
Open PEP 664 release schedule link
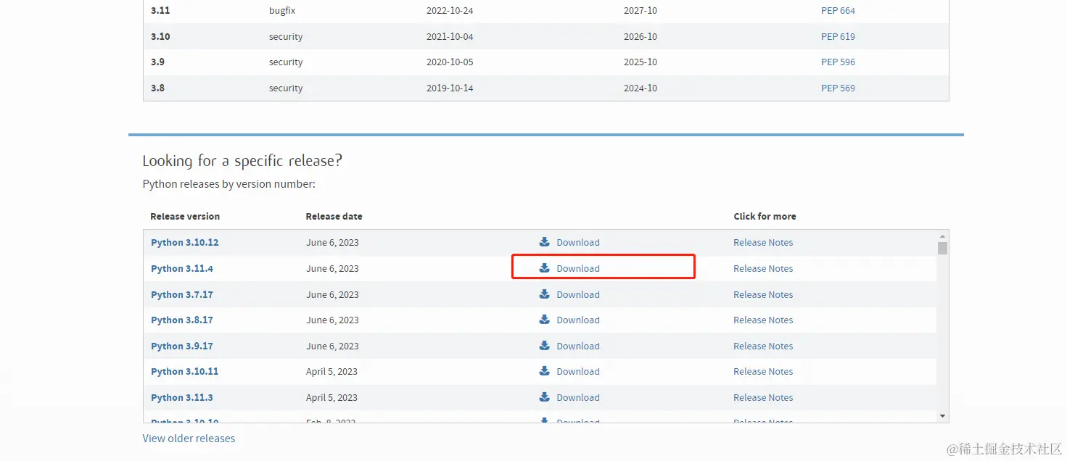[x=838, y=10]
